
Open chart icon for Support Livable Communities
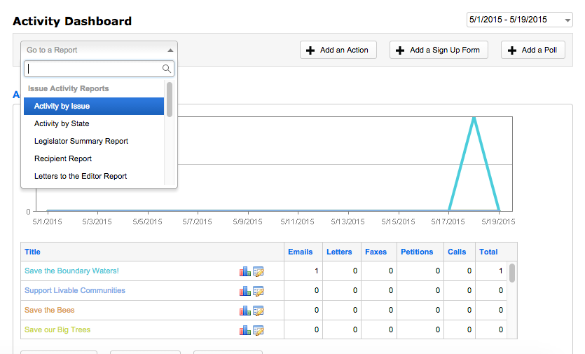tap(245, 291)
